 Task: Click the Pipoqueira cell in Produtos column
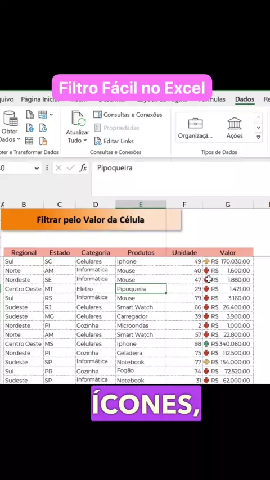pyautogui.click(x=141, y=289)
